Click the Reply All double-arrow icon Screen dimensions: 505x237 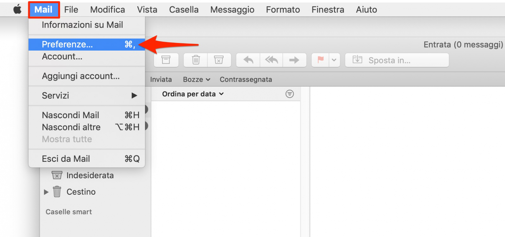(271, 60)
